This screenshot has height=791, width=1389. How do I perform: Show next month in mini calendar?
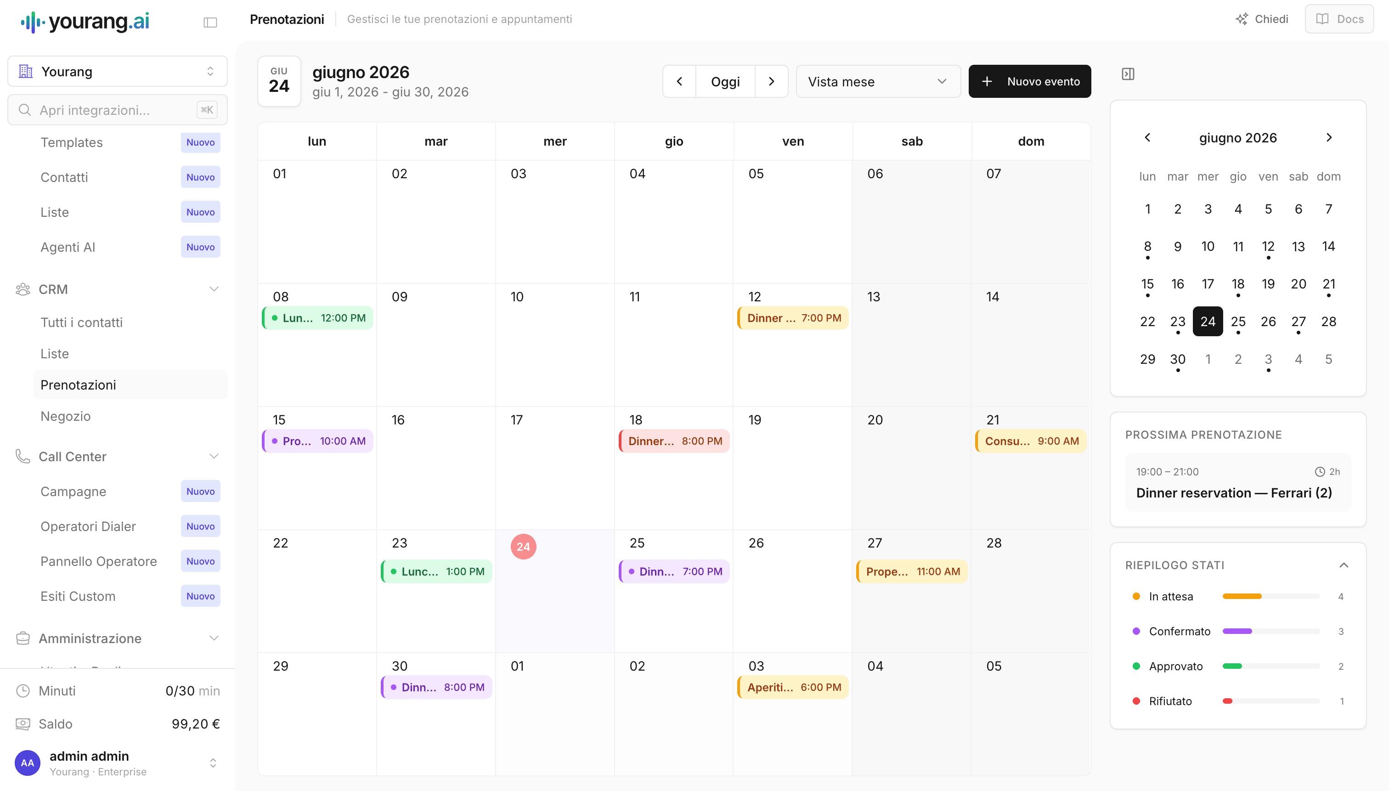coord(1329,137)
